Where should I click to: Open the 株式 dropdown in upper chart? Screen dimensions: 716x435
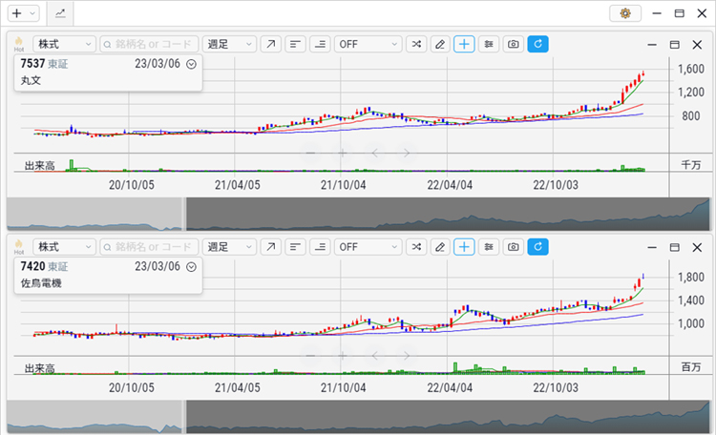[x=64, y=44]
